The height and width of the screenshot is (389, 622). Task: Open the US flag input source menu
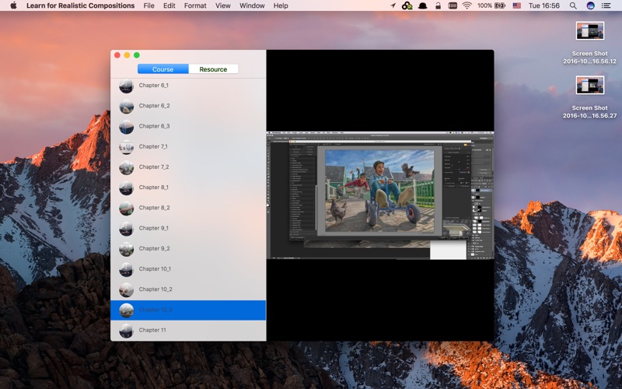click(516, 5)
